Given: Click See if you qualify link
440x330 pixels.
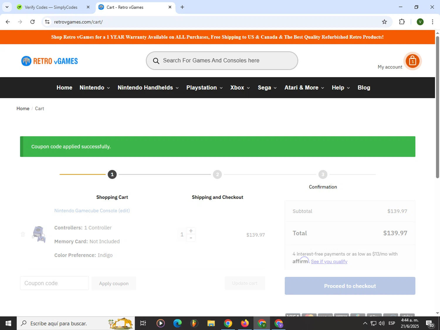Looking at the screenshot, I should 329,261.
